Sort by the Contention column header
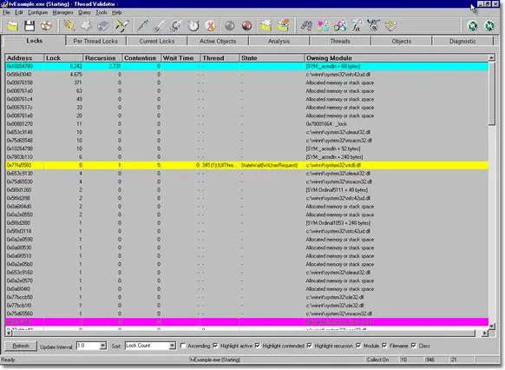The image size is (505, 370). pos(141,58)
